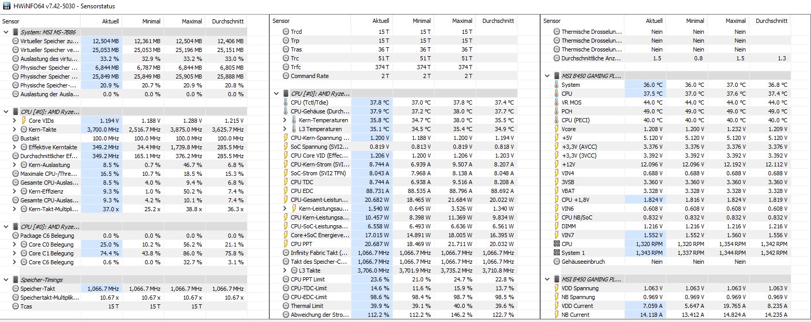Collapse the System: MSI MS-7B86 group
This screenshot has width=811, height=322.
coord(6,32)
